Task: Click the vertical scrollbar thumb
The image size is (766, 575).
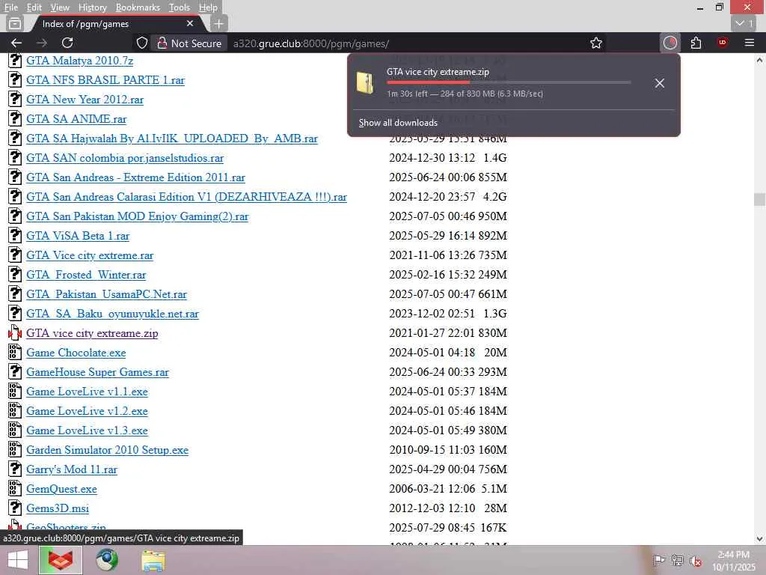Action: pyautogui.click(x=759, y=199)
